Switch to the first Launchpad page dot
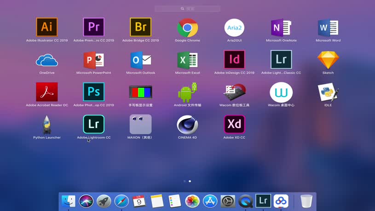This screenshot has height=211, width=375. [185, 181]
